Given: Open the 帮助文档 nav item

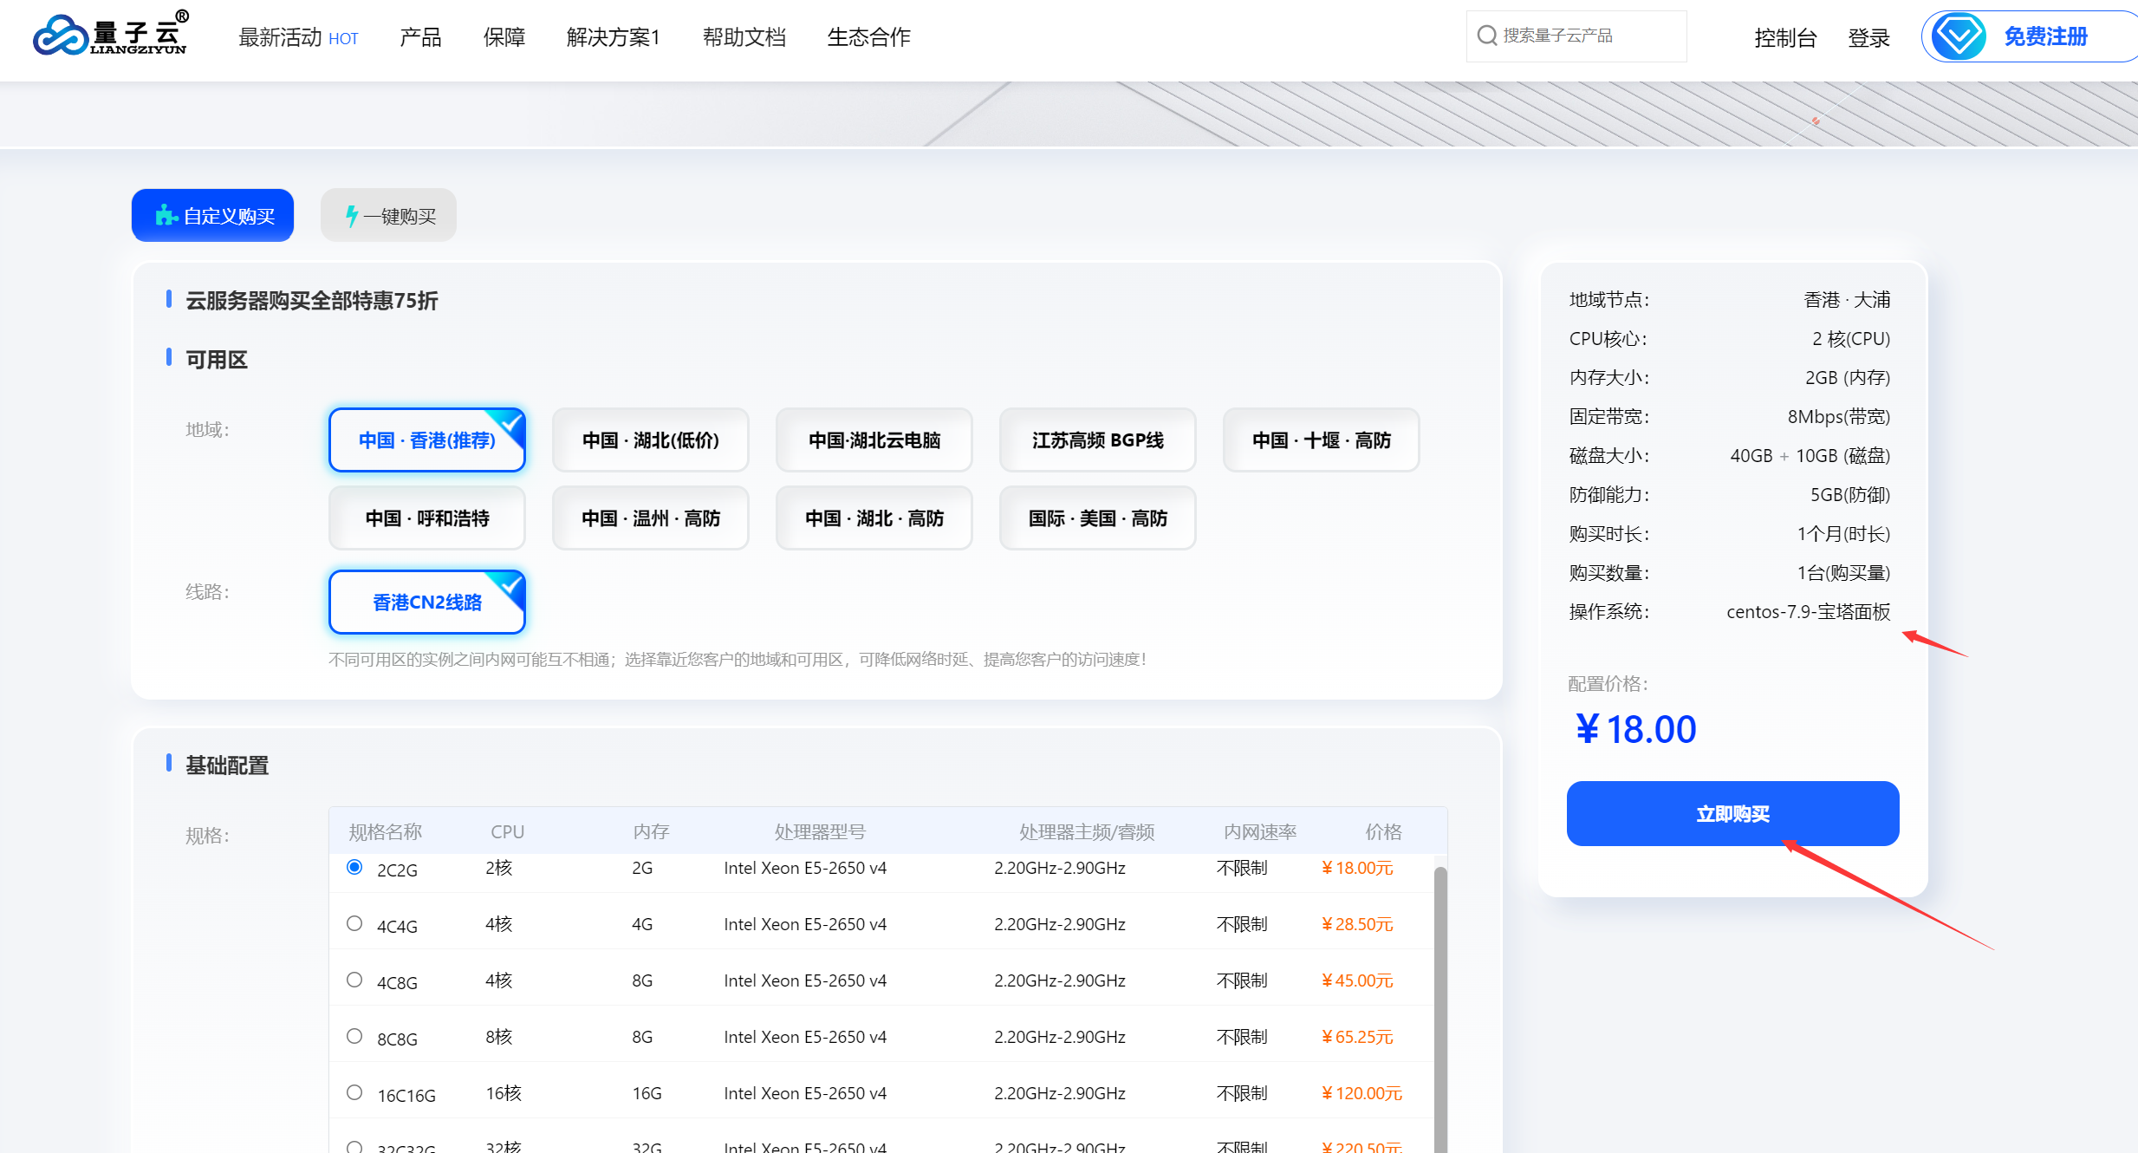Looking at the screenshot, I should (x=744, y=37).
